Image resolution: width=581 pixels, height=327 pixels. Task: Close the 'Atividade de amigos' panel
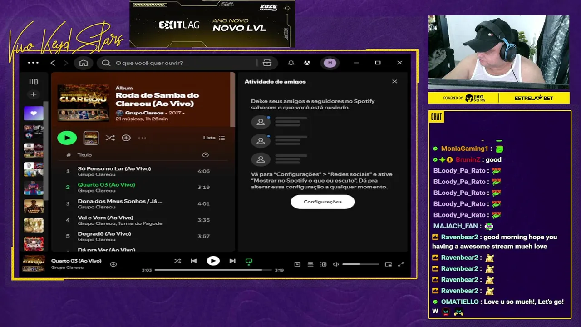[394, 82]
